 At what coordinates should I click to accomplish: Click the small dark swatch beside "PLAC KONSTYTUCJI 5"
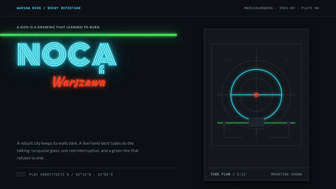pos(21,174)
